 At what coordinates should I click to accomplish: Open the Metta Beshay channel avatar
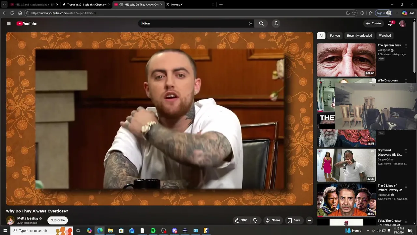[10, 220]
